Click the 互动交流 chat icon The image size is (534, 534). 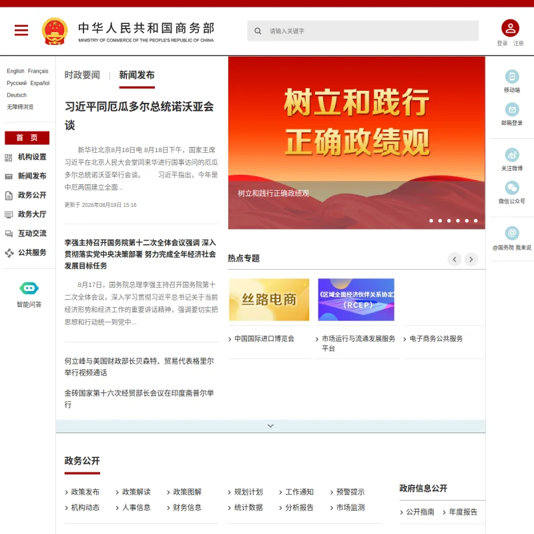9,234
